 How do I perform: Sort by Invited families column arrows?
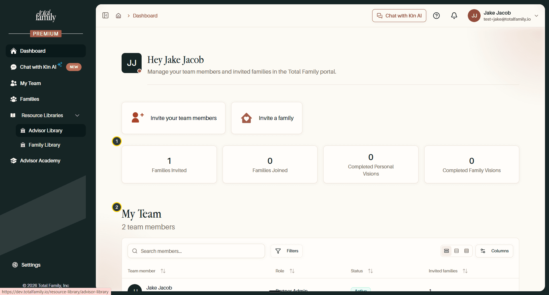[465, 271]
